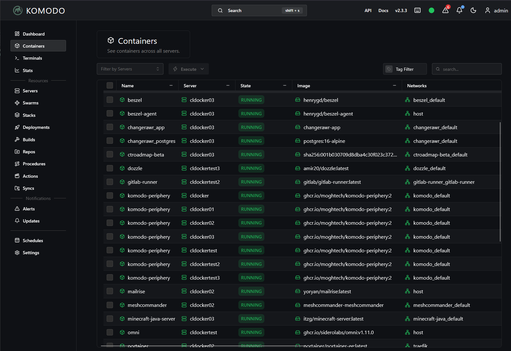Screen dimensions: 511x351
Task: Click the image icon next to yoryan/mailrise:latest
Action: click(298, 291)
